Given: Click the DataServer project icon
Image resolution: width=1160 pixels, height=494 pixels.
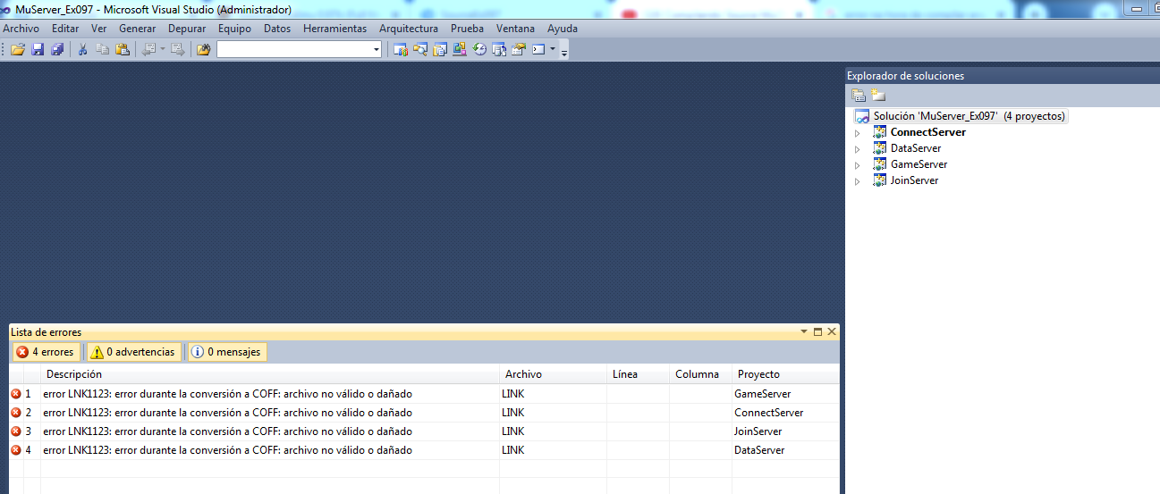Looking at the screenshot, I should (x=880, y=148).
